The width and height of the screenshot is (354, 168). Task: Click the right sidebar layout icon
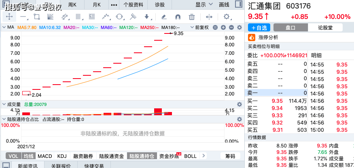[239, 4]
